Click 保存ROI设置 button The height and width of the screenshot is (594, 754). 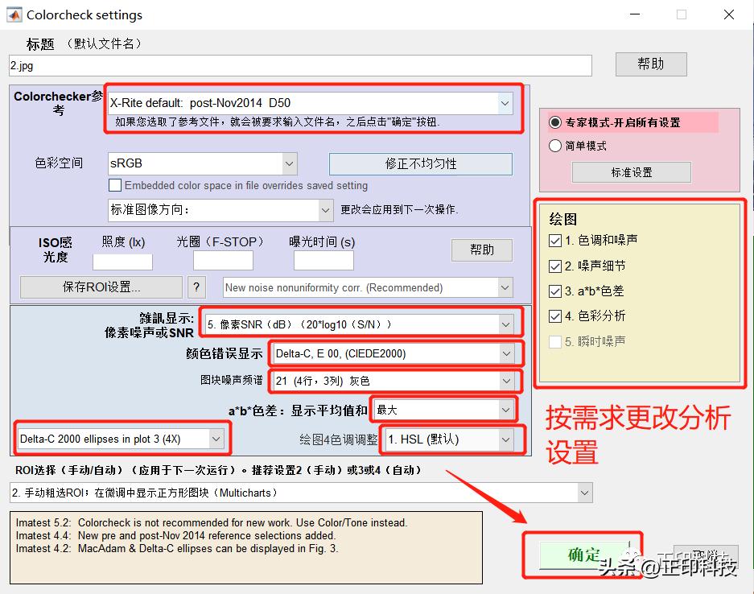coord(101,287)
